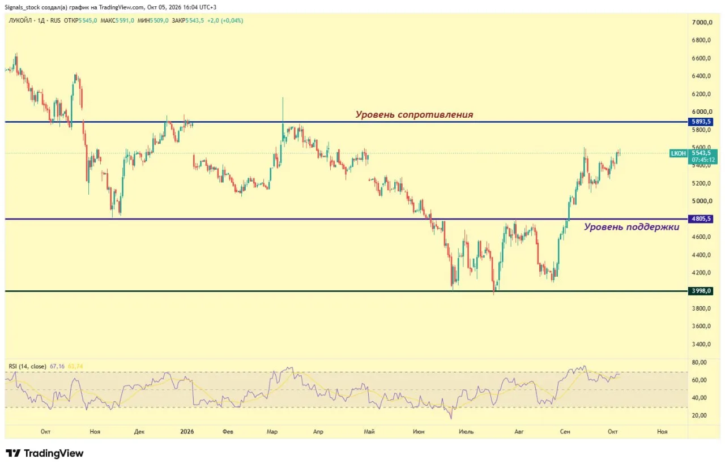Click the 'Дек' month label on the time axis
This screenshot has width=725, height=468.
pos(139,432)
